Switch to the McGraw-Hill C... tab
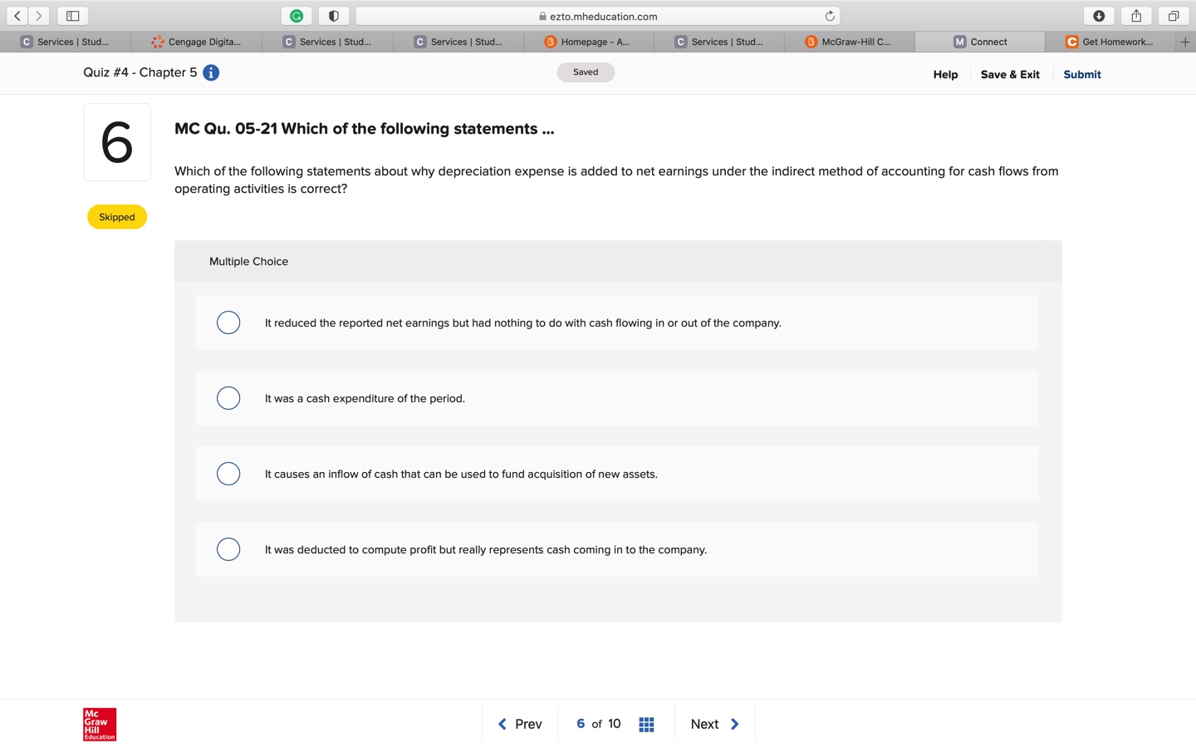 849,42
